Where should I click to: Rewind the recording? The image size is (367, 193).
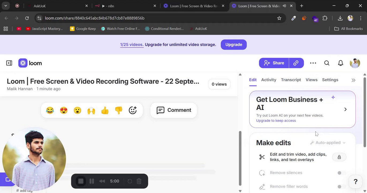pyautogui.click(x=102, y=181)
